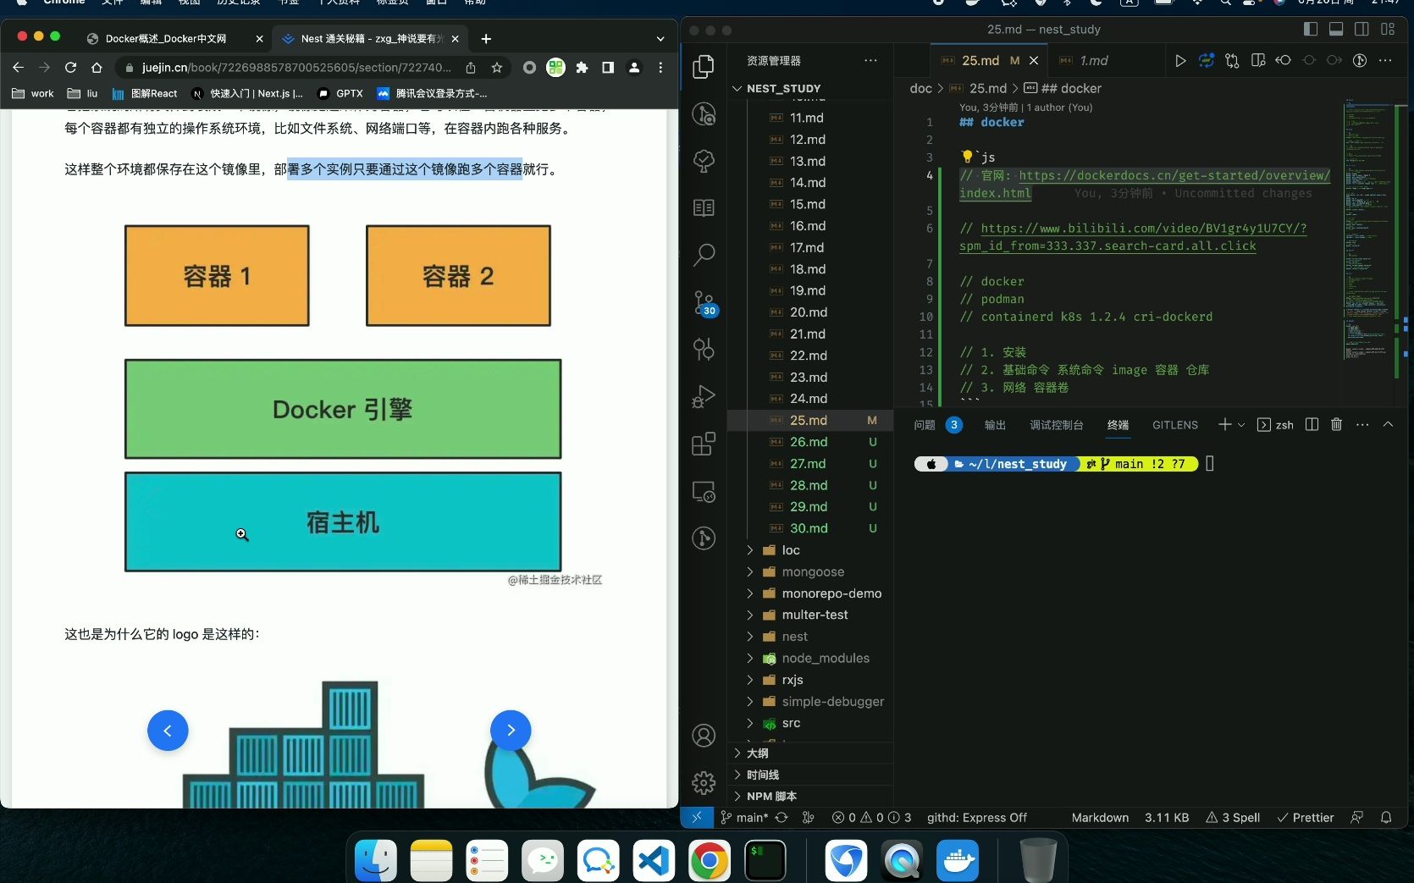The image size is (1414, 883).
Task: Open Finder from the Dock
Action: pyautogui.click(x=376, y=861)
